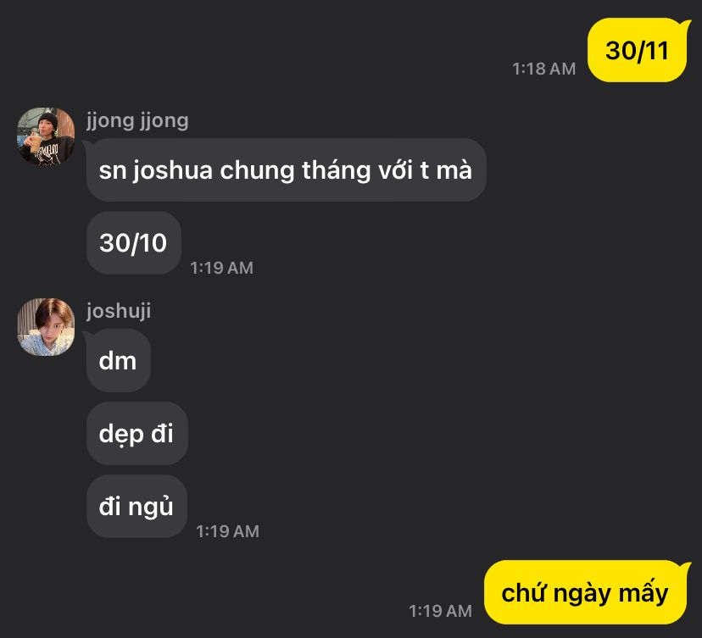Tap the joshuji sender name

[x=119, y=311]
